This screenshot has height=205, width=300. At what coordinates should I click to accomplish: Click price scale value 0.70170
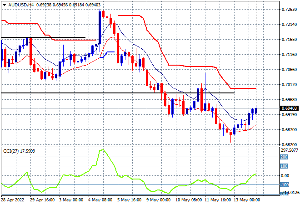(289, 85)
